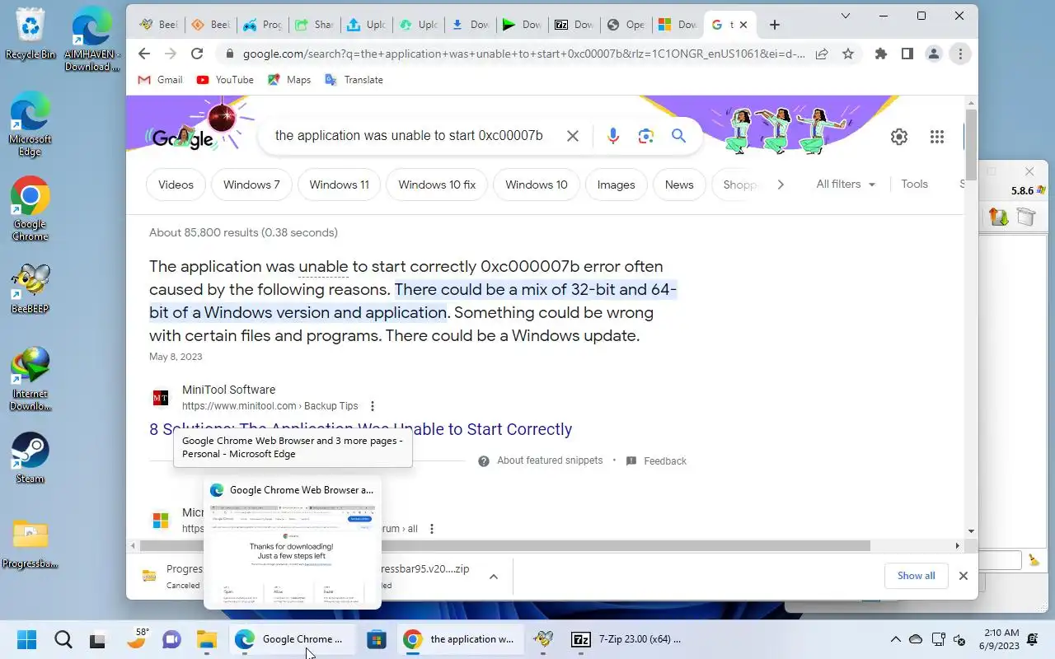Select the Windows 11 filter chip
Screen dimensions: 1055x659
point(339,185)
